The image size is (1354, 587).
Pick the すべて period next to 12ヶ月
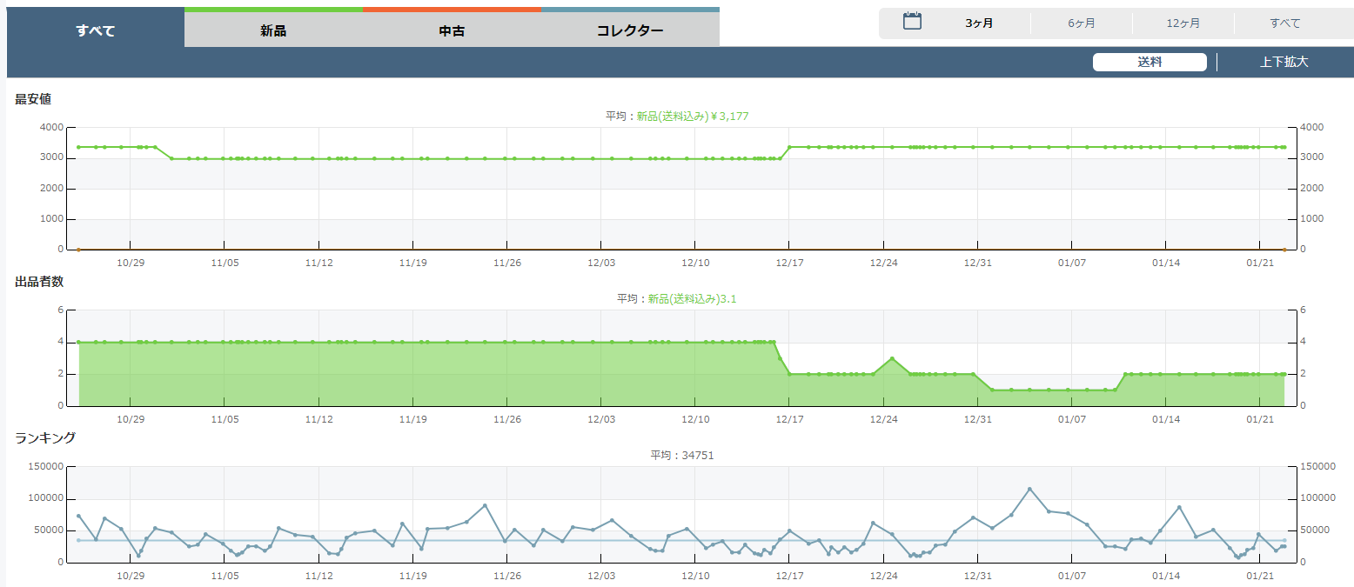pos(1285,23)
